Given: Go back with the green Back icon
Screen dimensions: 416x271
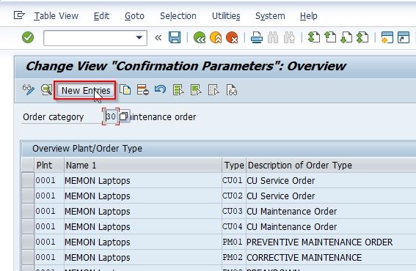Looking at the screenshot, I should tap(200, 37).
